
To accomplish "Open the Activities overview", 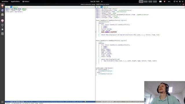I will pyautogui.click(x=5, y=1).
